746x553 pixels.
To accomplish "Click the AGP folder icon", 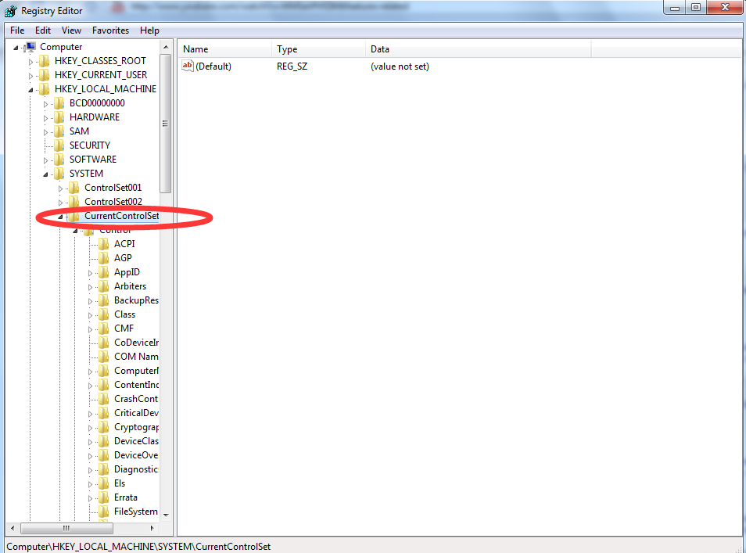I will (104, 258).
